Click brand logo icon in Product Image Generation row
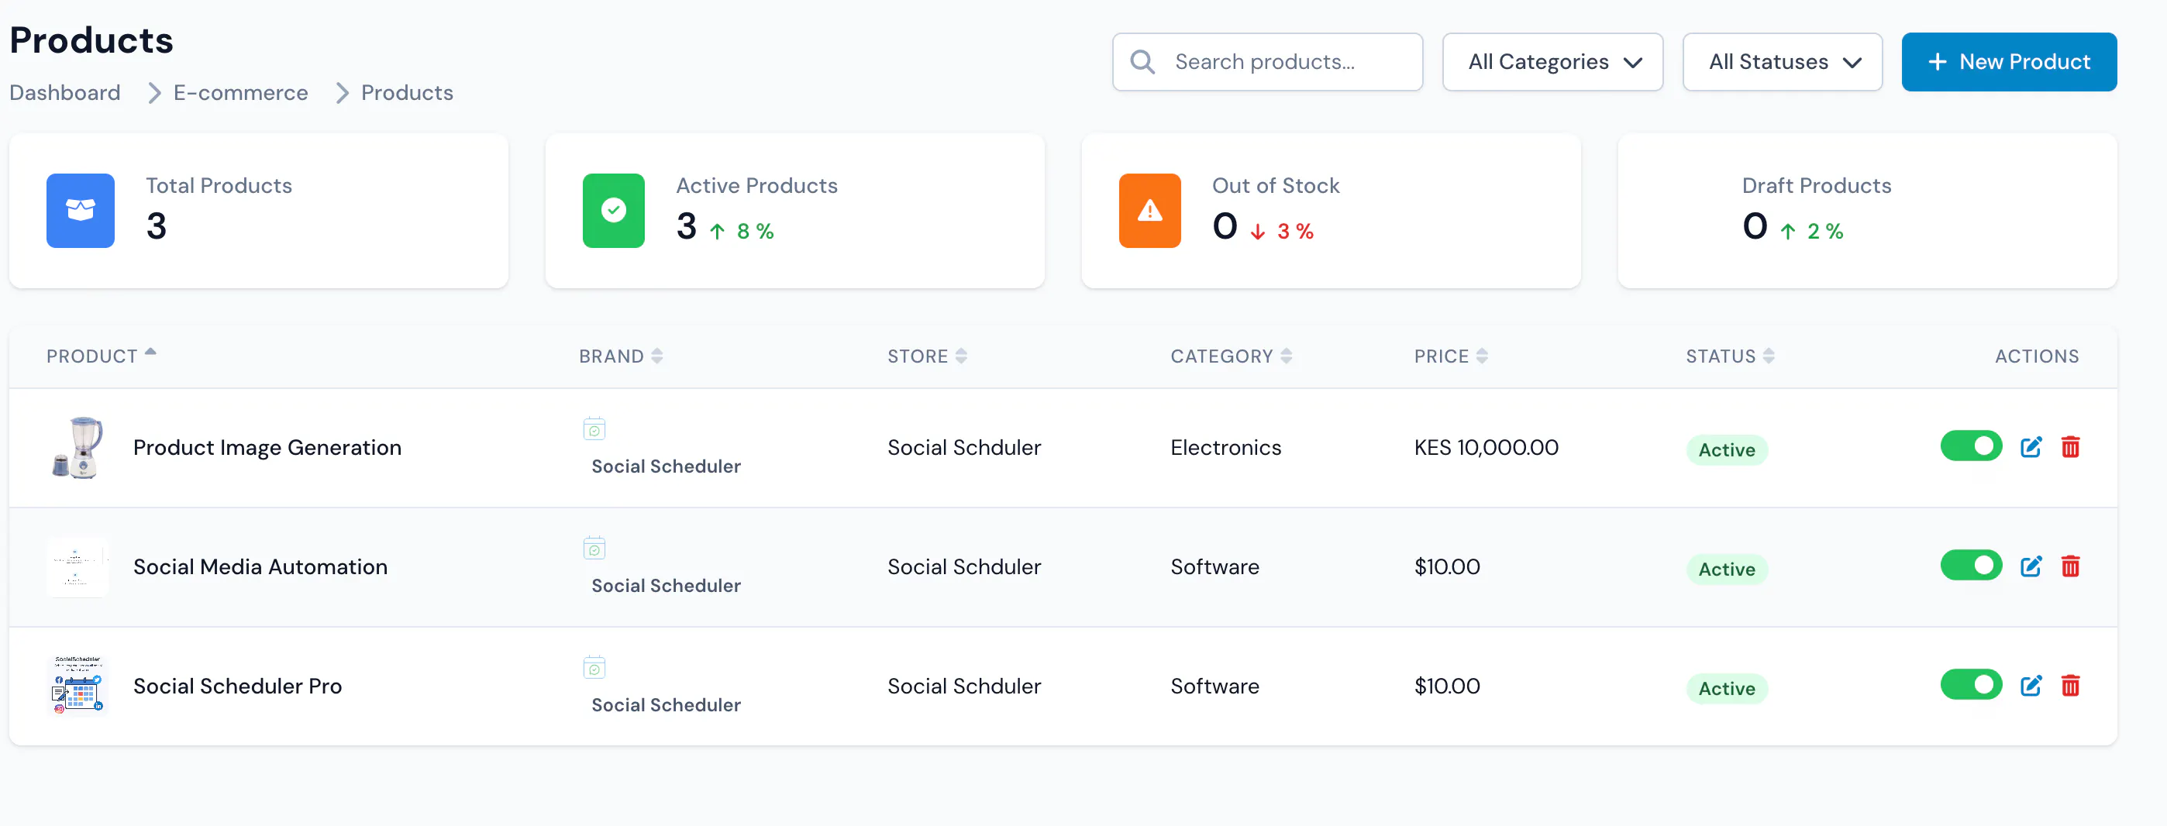 [x=594, y=428]
